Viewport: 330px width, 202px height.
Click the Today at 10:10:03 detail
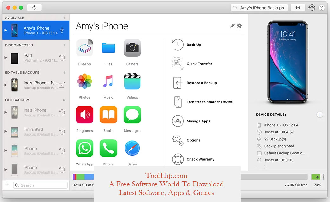click(x=279, y=160)
